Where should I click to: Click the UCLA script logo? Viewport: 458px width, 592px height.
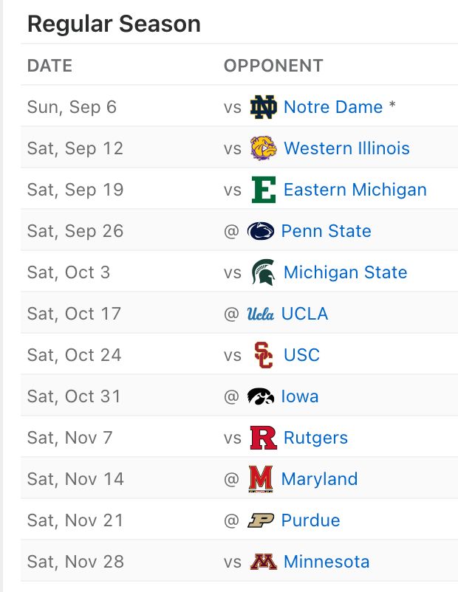click(261, 314)
